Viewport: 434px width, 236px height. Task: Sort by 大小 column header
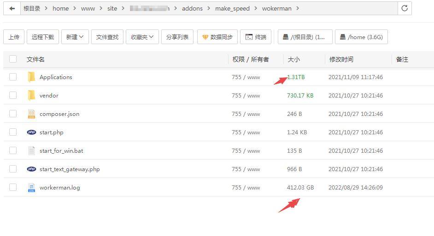point(293,59)
